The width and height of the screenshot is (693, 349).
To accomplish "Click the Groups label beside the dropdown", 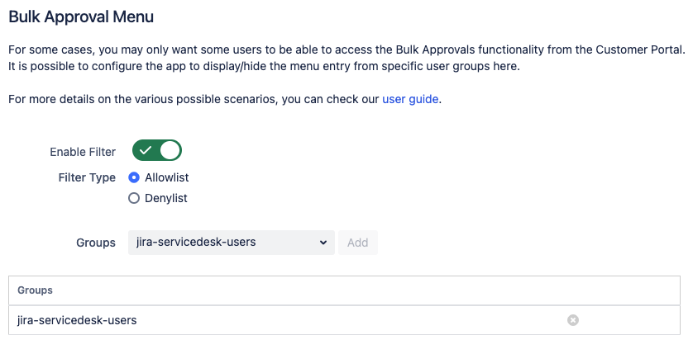I will click(x=96, y=243).
